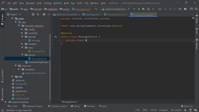This screenshot has width=199, height=112.
Task: Click the lock read-only status icon
Action: pyautogui.click(x=185, y=110)
